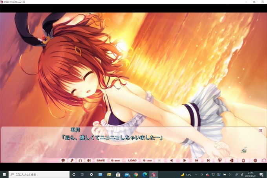Jump to previous scene button
The height and width of the screenshot is (178, 267).
pyautogui.click(x=159, y=160)
